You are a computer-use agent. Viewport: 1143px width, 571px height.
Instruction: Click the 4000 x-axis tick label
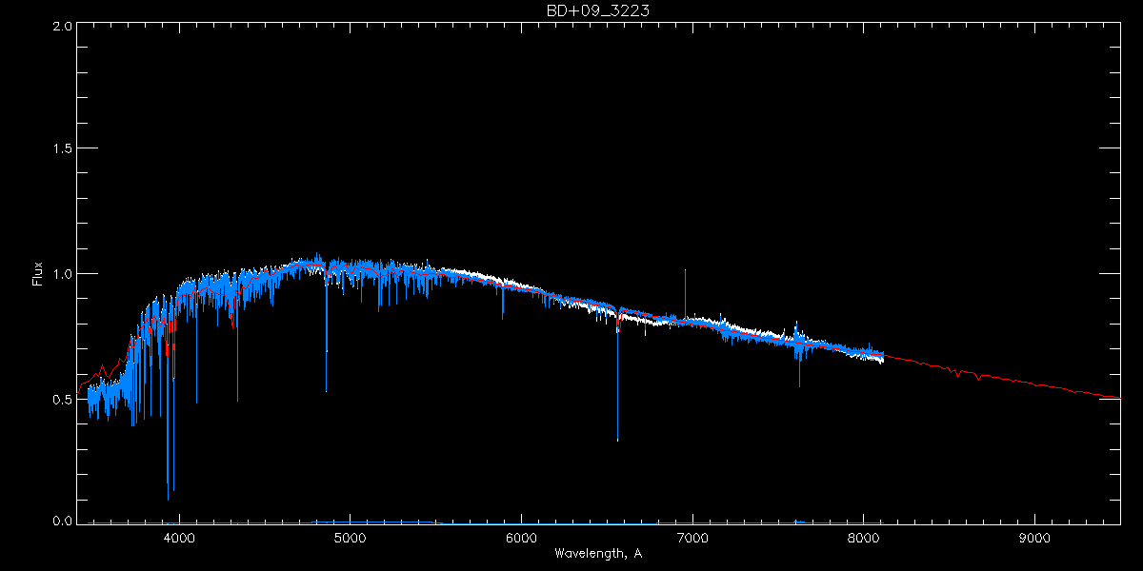(179, 538)
